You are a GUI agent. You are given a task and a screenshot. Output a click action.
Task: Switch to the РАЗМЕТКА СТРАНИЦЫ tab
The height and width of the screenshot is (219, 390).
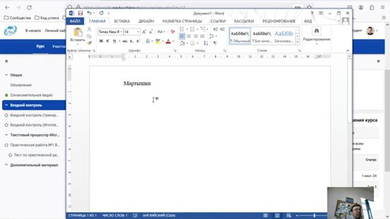[x=182, y=21]
